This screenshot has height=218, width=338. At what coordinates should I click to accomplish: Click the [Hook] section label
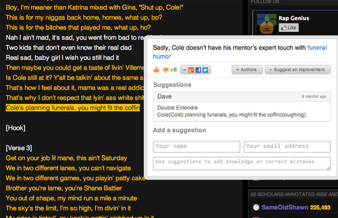[15, 128]
